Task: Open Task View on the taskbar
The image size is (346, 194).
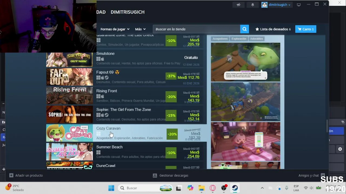Action: (178, 188)
